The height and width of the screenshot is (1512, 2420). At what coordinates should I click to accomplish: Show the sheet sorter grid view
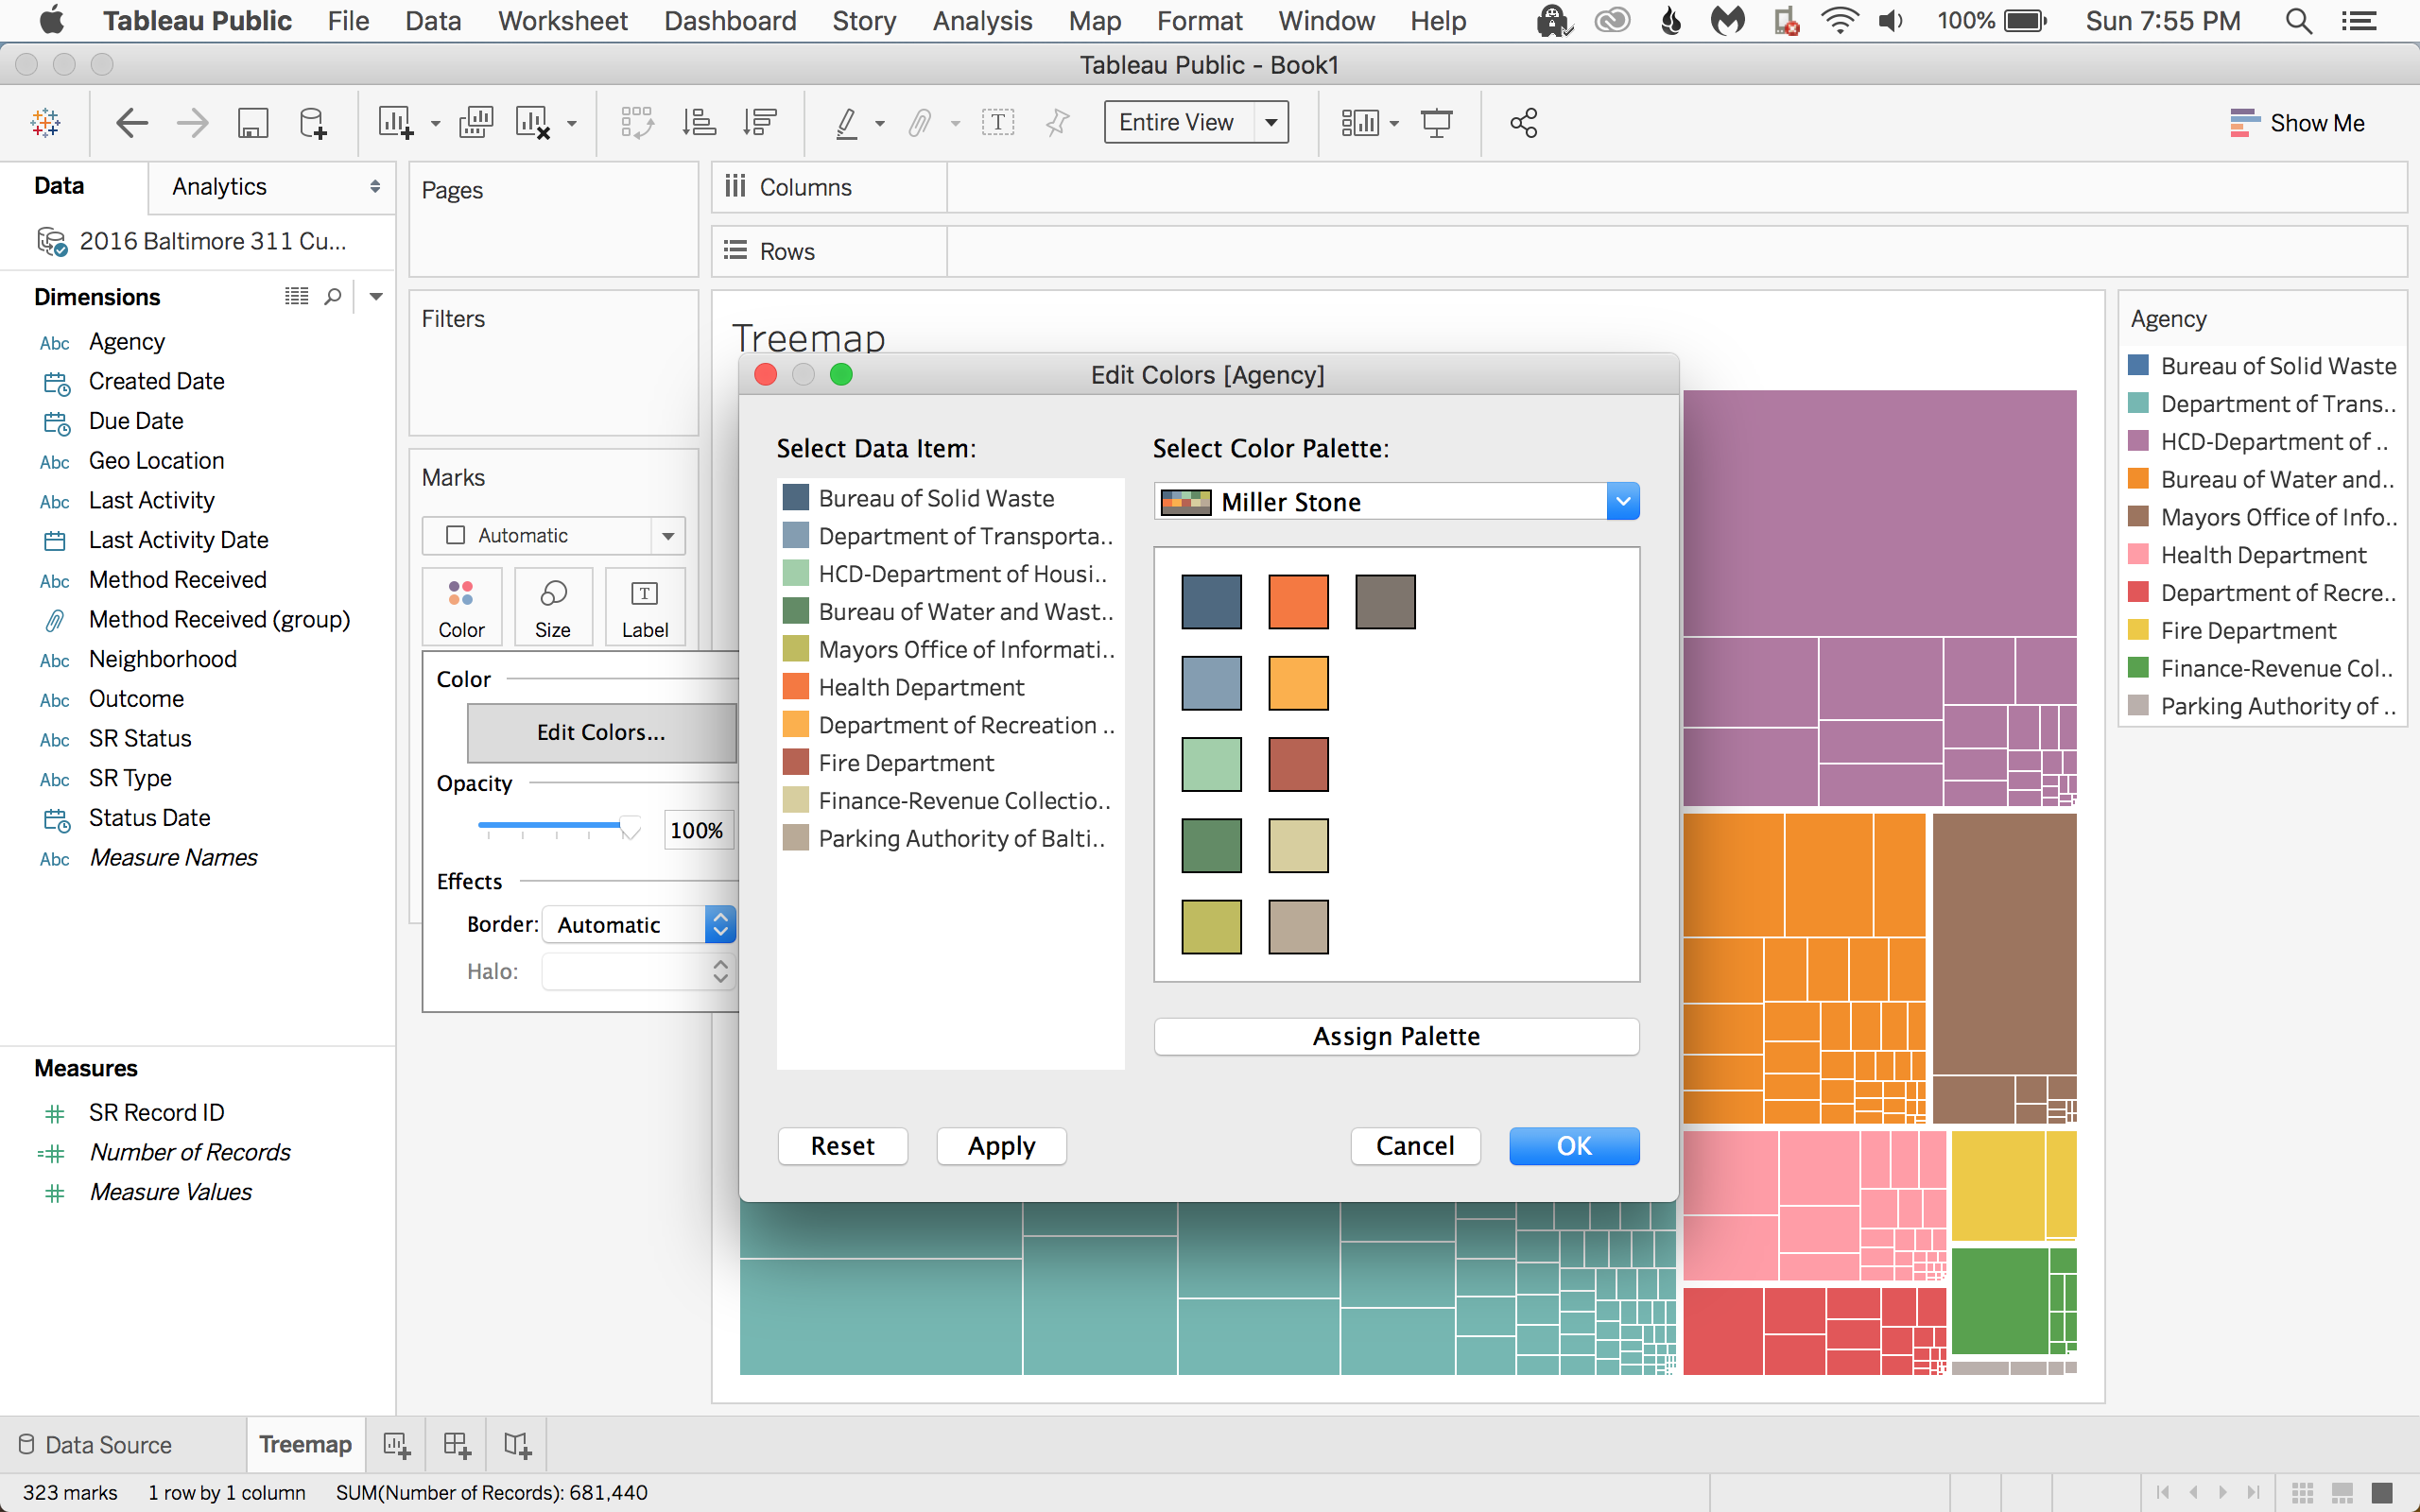point(2302,1493)
